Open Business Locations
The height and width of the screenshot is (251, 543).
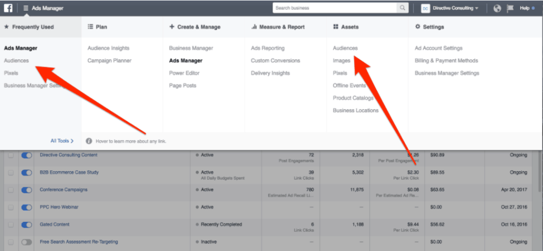(x=356, y=110)
